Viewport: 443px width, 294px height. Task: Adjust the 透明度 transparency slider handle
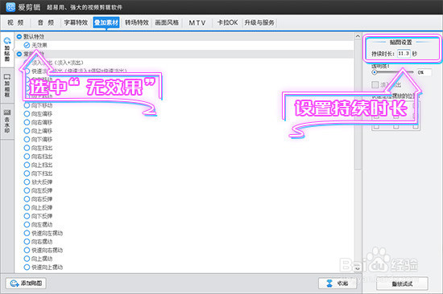click(x=375, y=72)
